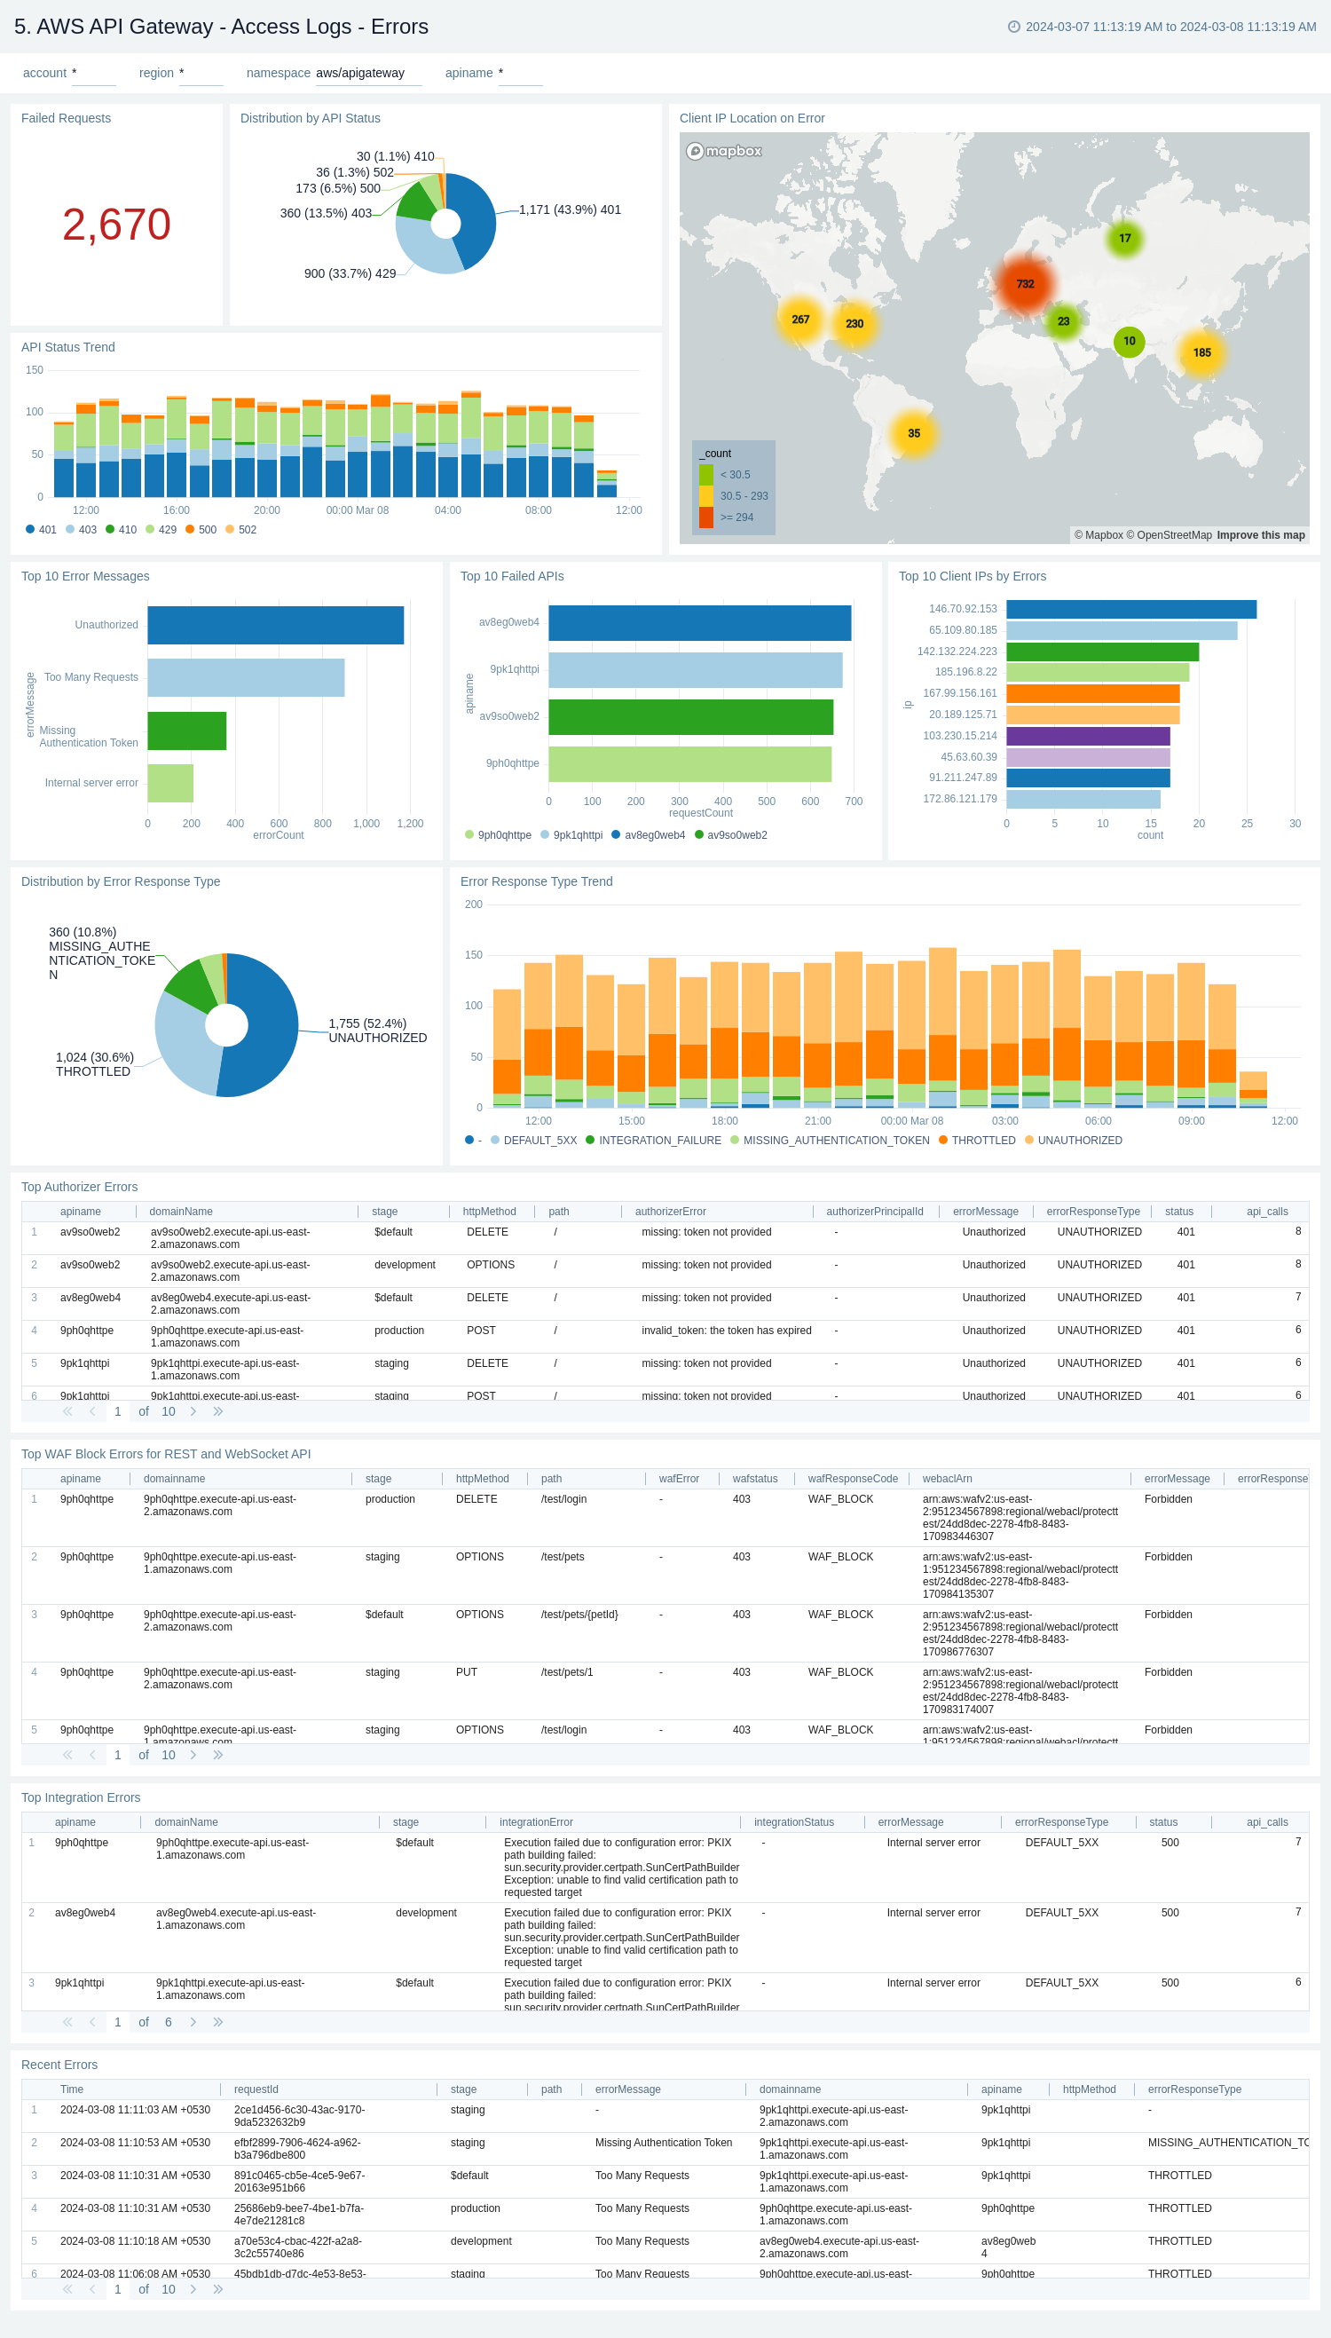Click the OpenStreetMap attribution link
Viewport: 1331px width, 2338px height.
1169,535
